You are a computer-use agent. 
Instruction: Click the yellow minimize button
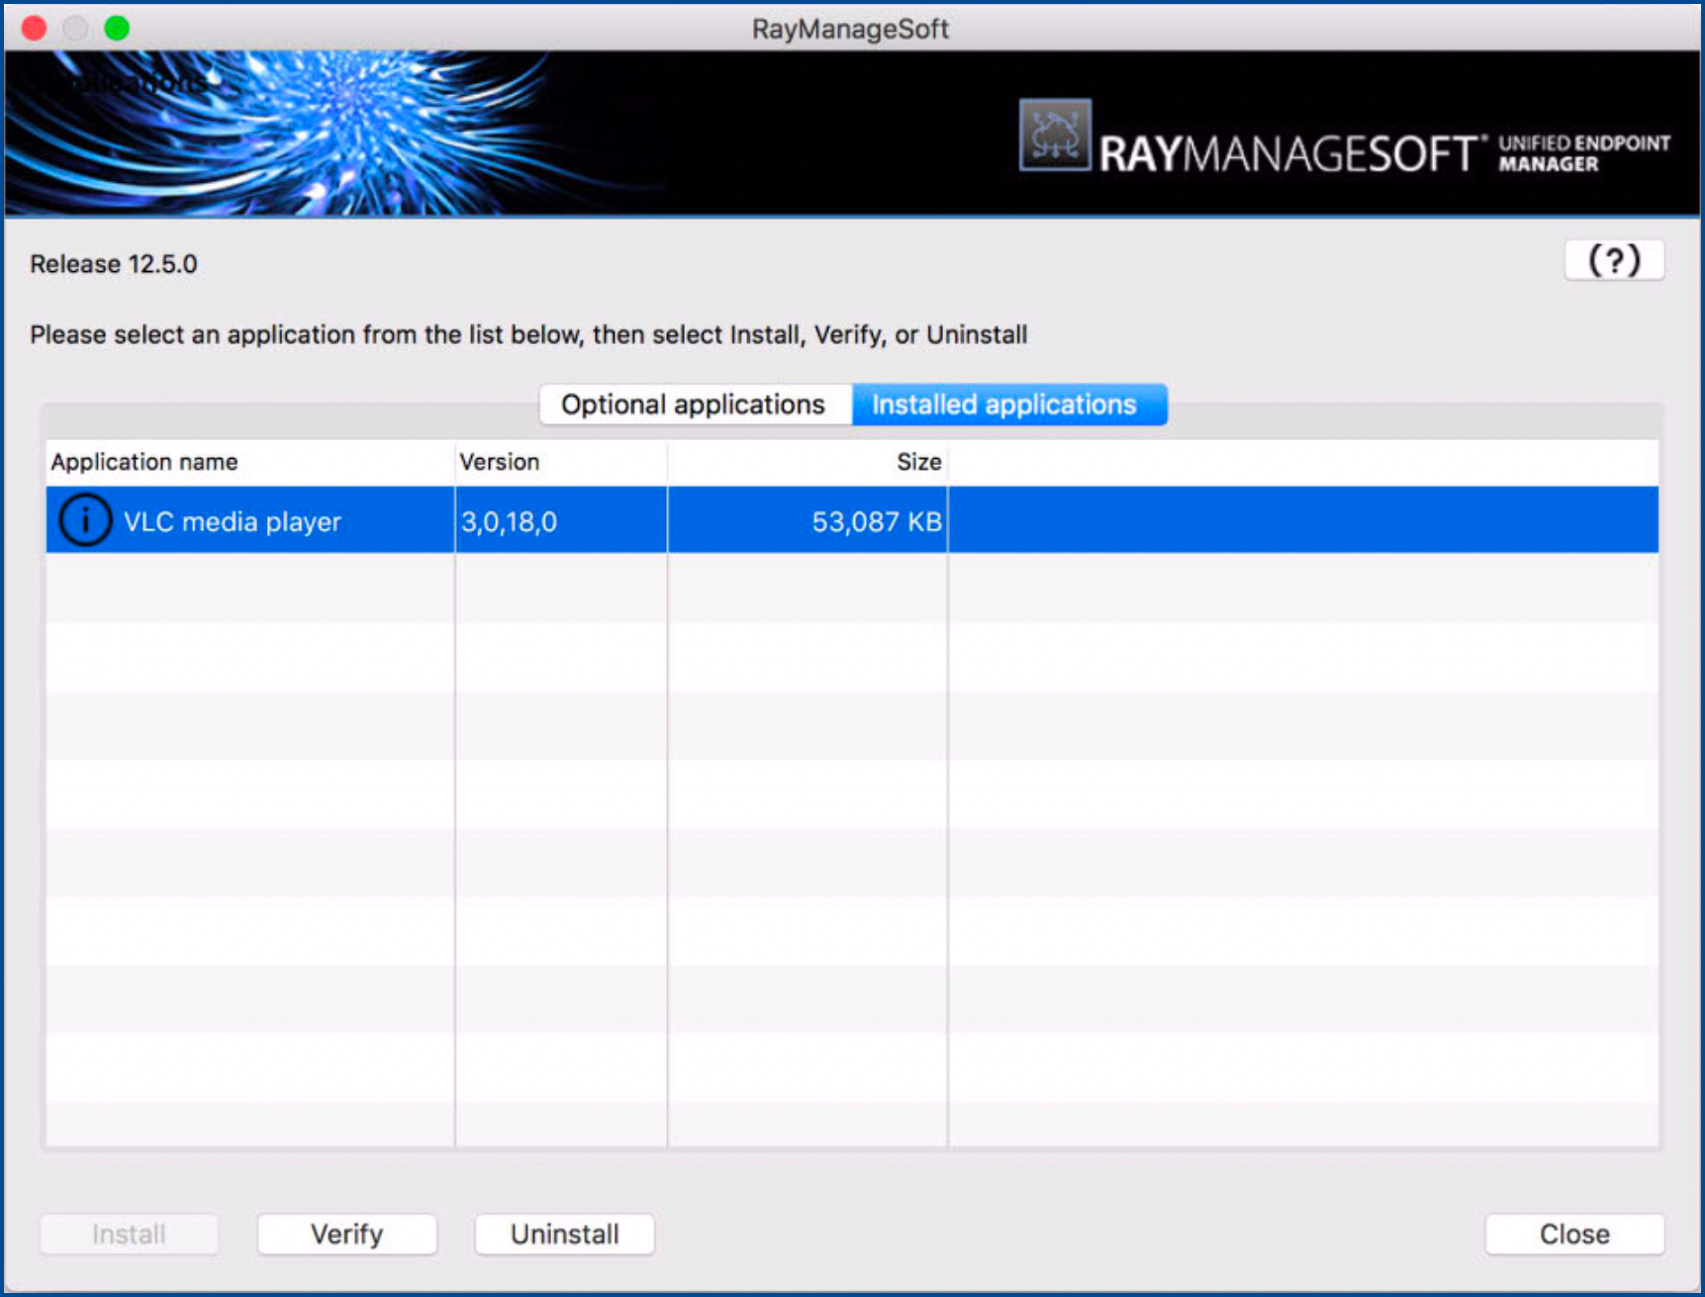75,29
